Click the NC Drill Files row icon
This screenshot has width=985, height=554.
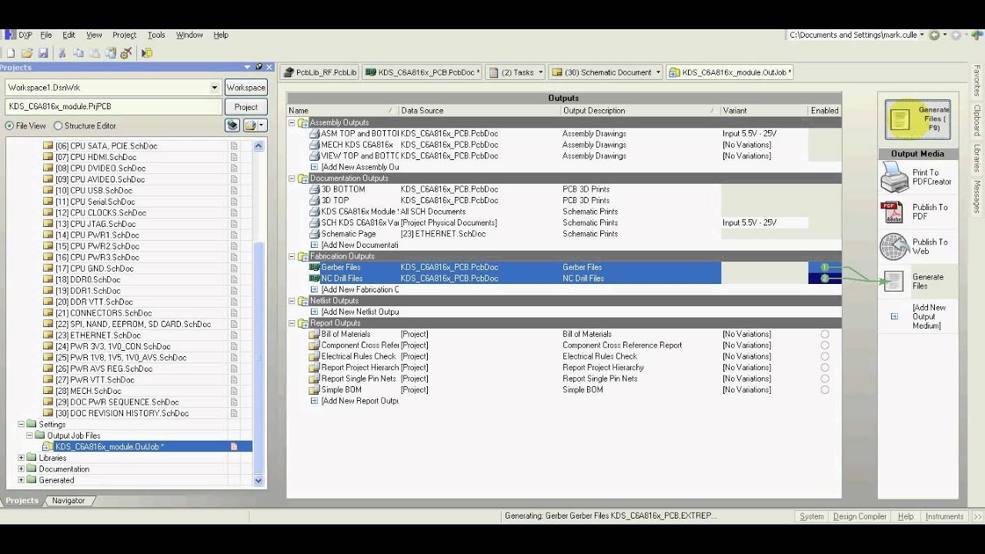click(314, 279)
